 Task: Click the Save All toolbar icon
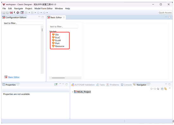tap(7, 13)
